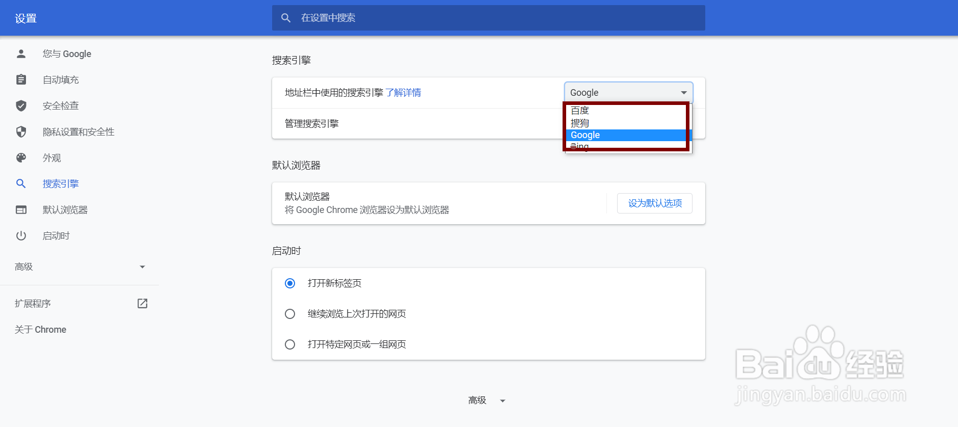Open 扩展程序 link in sidebar
Screen dimensions: 958x427
(33, 303)
